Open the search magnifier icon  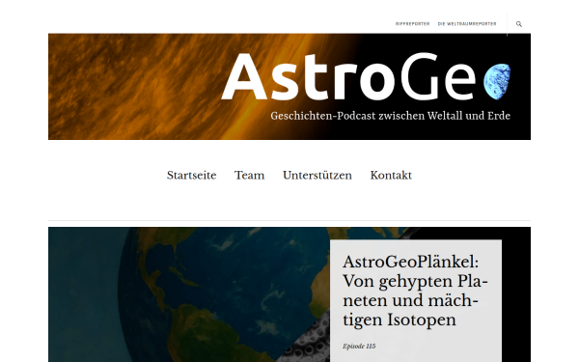point(519,24)
